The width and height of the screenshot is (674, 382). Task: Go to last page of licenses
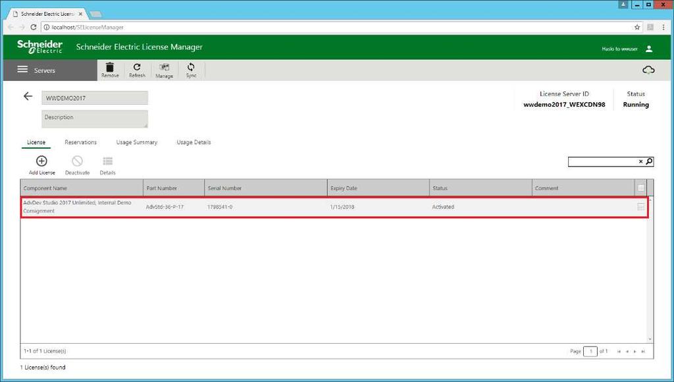pos(643,352)
